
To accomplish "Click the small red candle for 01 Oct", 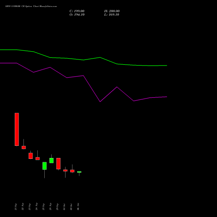I will (66, 171).
